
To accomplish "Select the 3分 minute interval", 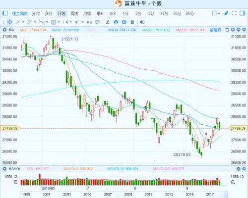I will [138, 13].
